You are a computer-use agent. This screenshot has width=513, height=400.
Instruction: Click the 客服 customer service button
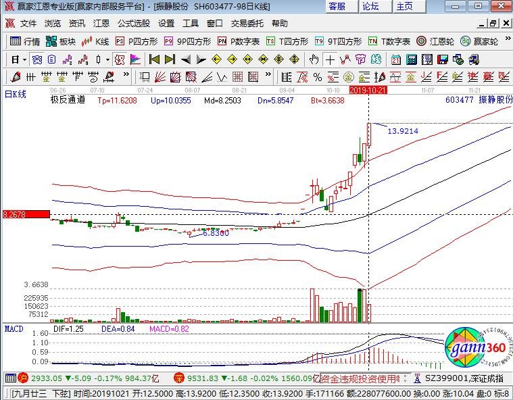click(x=341, y=6)
